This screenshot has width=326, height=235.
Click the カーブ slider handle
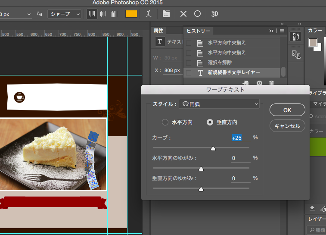213,148
